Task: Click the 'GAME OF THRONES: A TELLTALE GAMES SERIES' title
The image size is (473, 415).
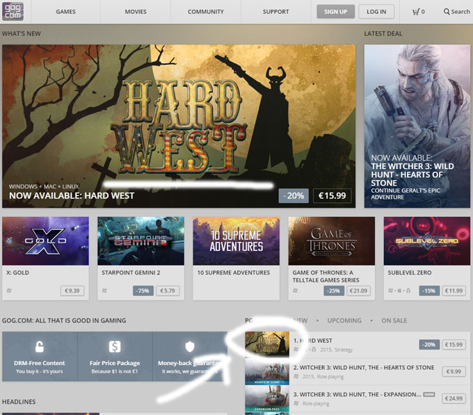Action: 326,276
